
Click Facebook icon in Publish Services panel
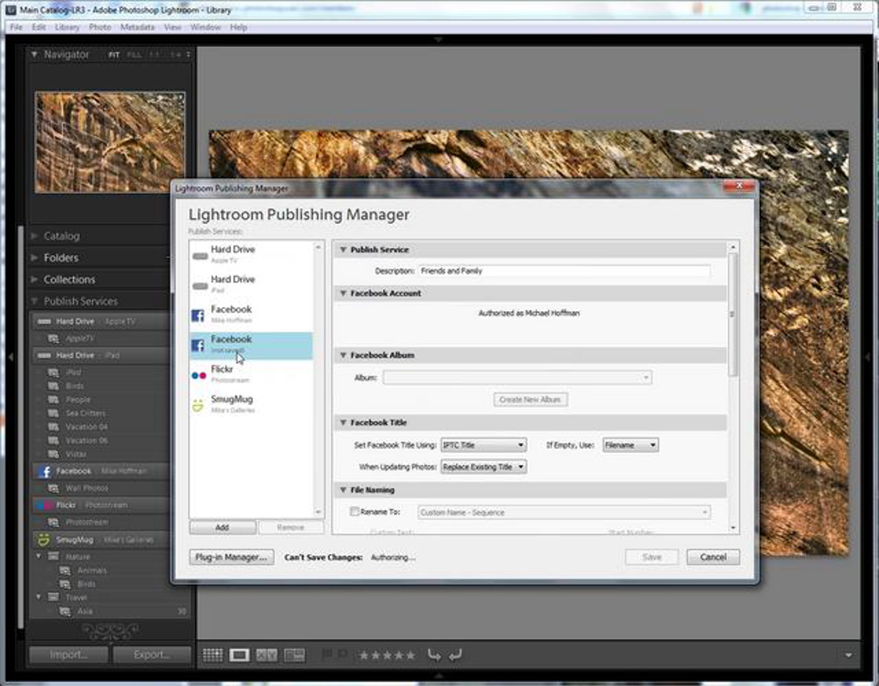tap(45, 471)
